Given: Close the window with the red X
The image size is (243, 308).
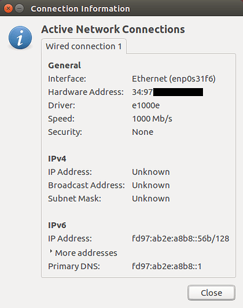Looking at the screenshot, I should [8, 9].
